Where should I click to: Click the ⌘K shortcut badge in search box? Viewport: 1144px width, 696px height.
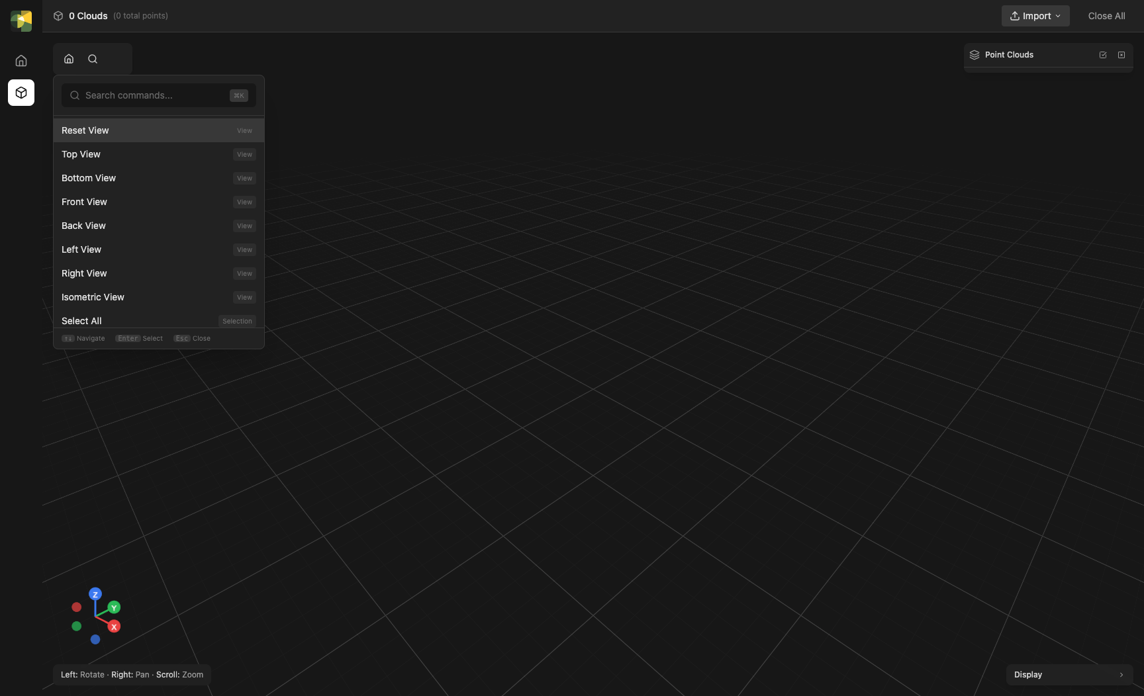[x=239, y=95]
